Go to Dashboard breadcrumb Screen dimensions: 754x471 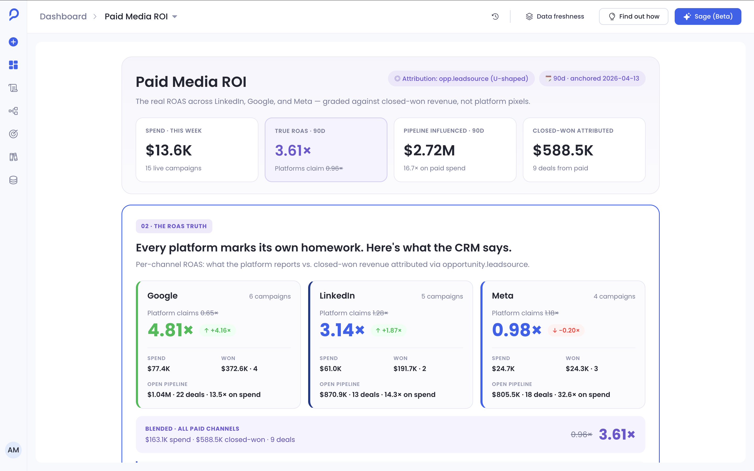tap(63, 16)
